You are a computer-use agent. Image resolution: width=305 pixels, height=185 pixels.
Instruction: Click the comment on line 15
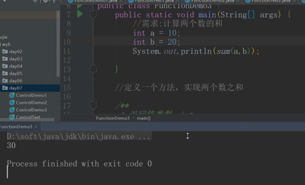(179, 87)
